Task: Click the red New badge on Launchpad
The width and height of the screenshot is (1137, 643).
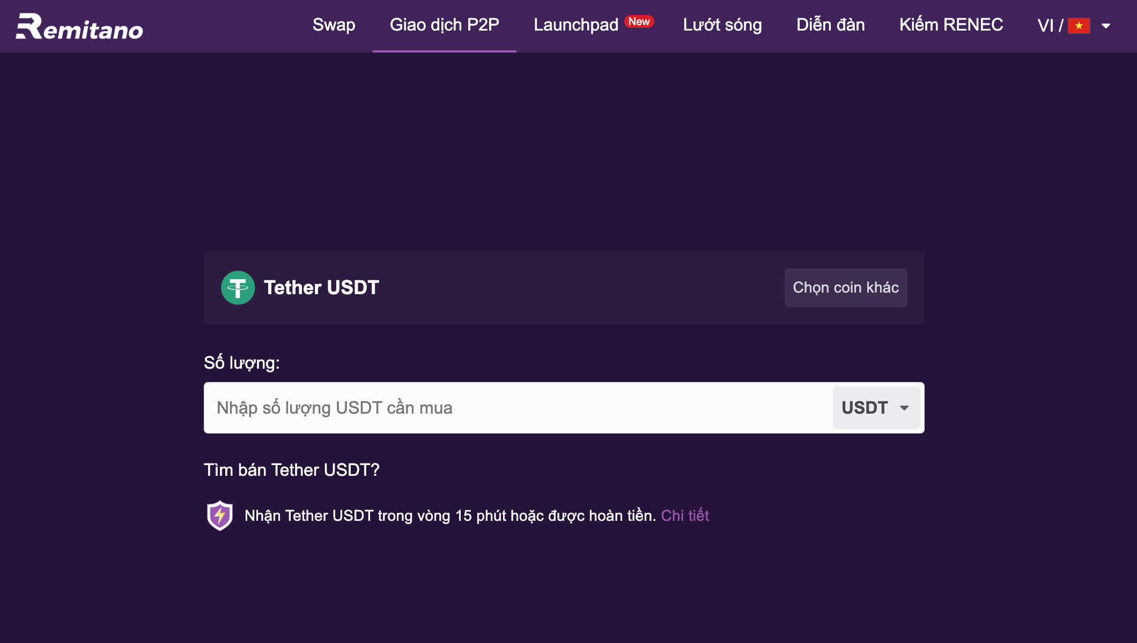Action: (639, 21)
